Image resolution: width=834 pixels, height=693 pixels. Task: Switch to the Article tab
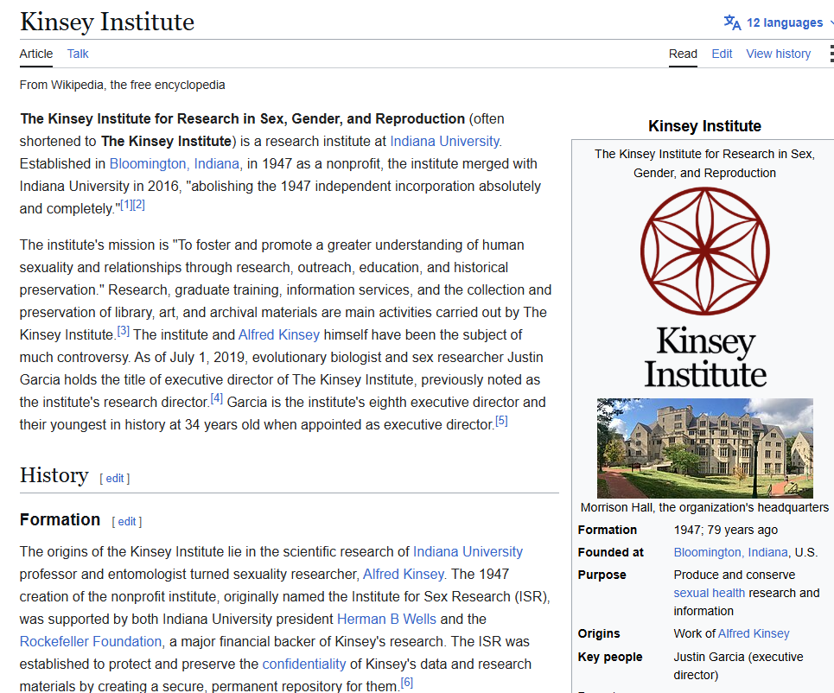[x=36, y=54]
